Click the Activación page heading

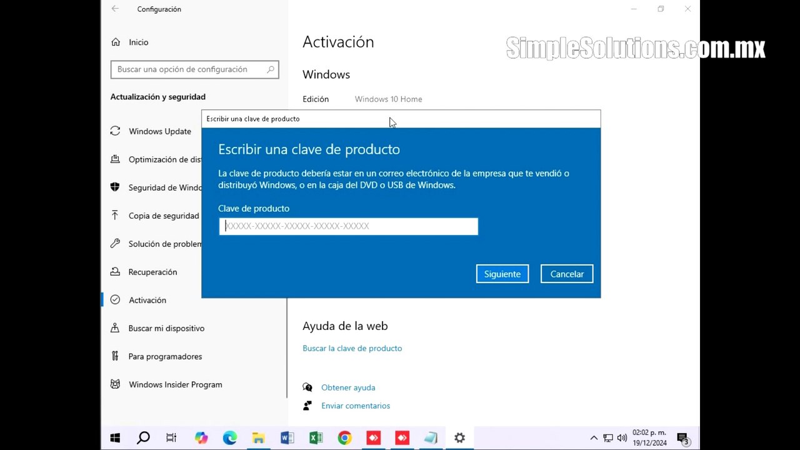[338, 42]
